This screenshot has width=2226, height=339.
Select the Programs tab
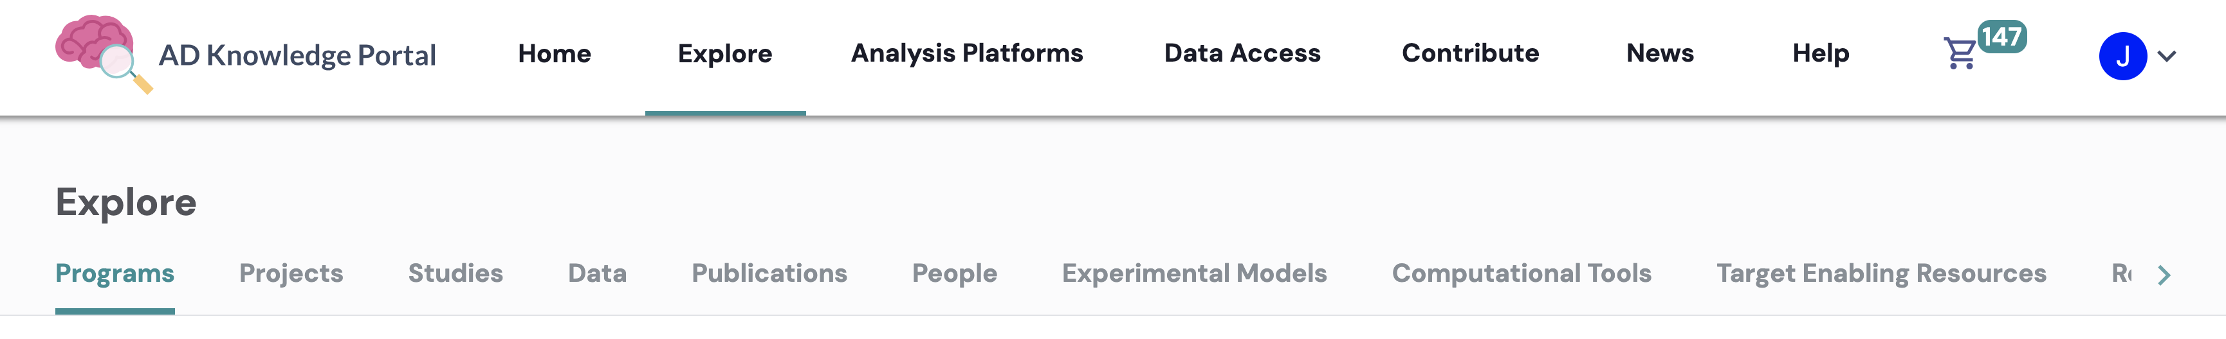(x=115, y=274)
